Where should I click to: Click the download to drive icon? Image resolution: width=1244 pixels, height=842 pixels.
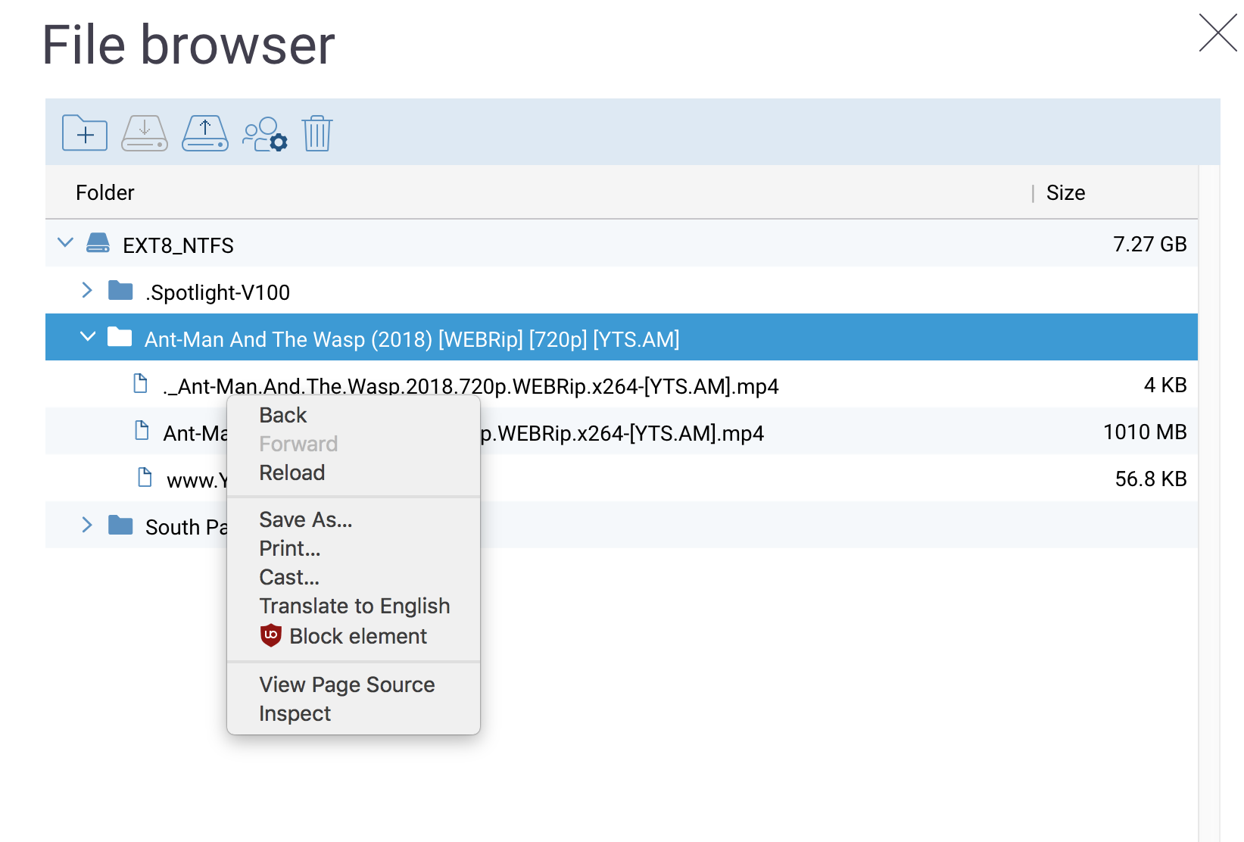click(x=145, y=133)
